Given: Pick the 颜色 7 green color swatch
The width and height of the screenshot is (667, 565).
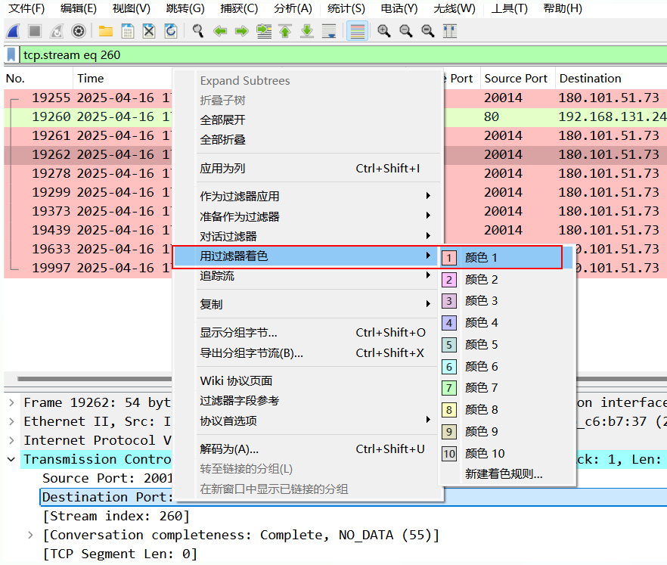Looking at the screenshot, I should tap(448, 388).
